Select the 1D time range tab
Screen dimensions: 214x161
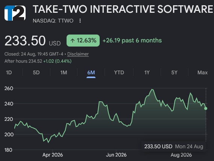(9, 72)
